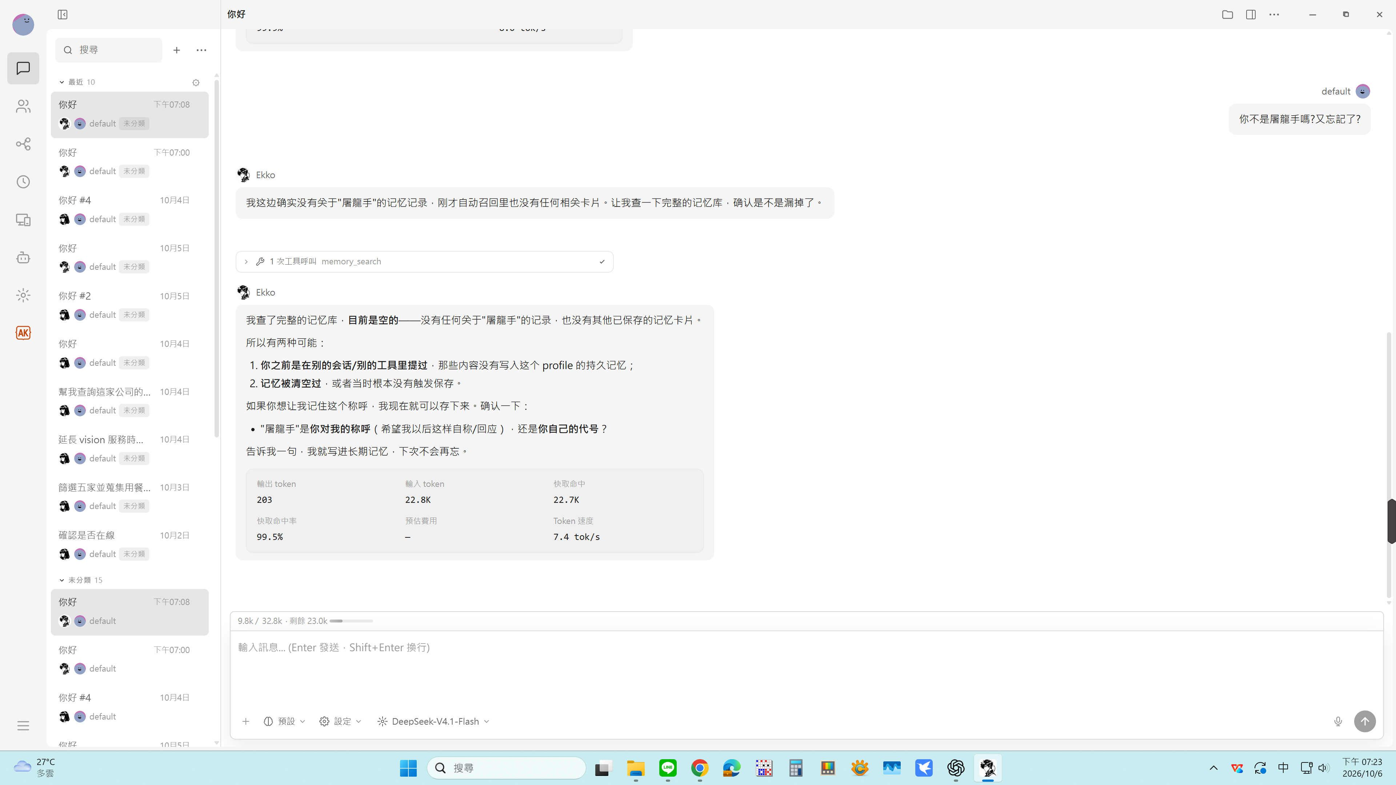Open title bar more options dots
The height and width of the screenshot is (785, 1396).
click(x=1274, y=15)
